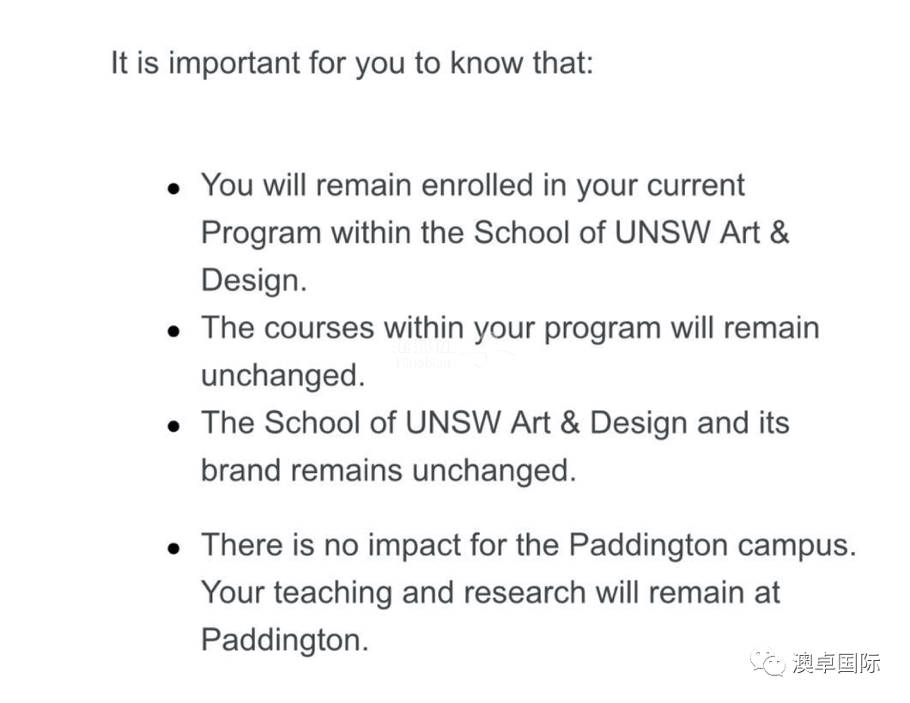This screenshot has width=910, height=703.
Task: Click the heading 'It is important for you to know that:'
Action: (x=352, y=63)
